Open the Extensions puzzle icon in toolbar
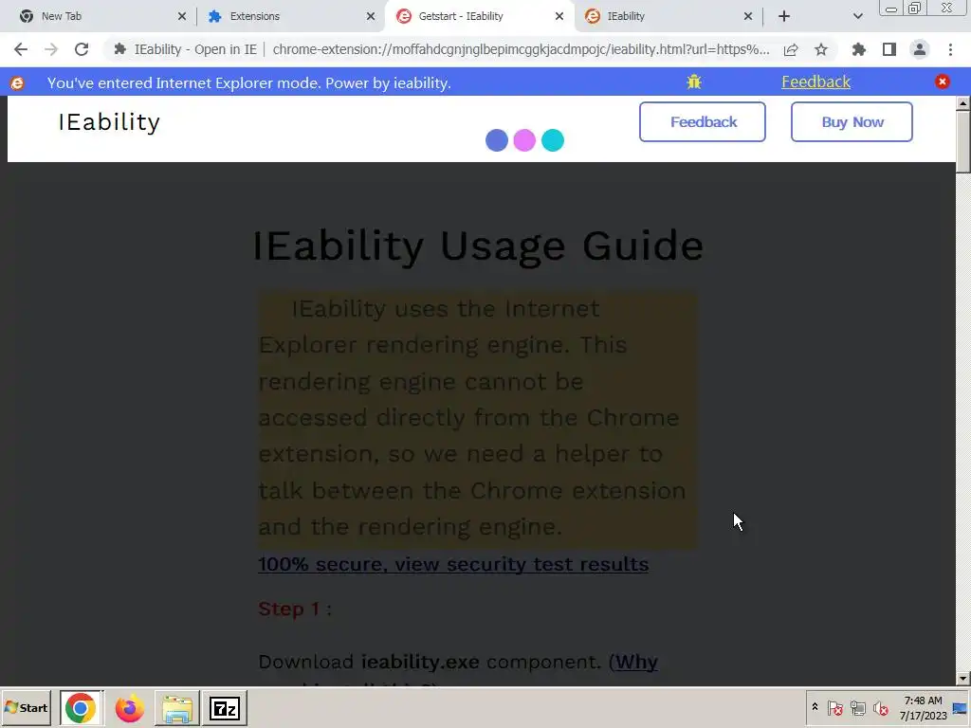 (859, 49)
